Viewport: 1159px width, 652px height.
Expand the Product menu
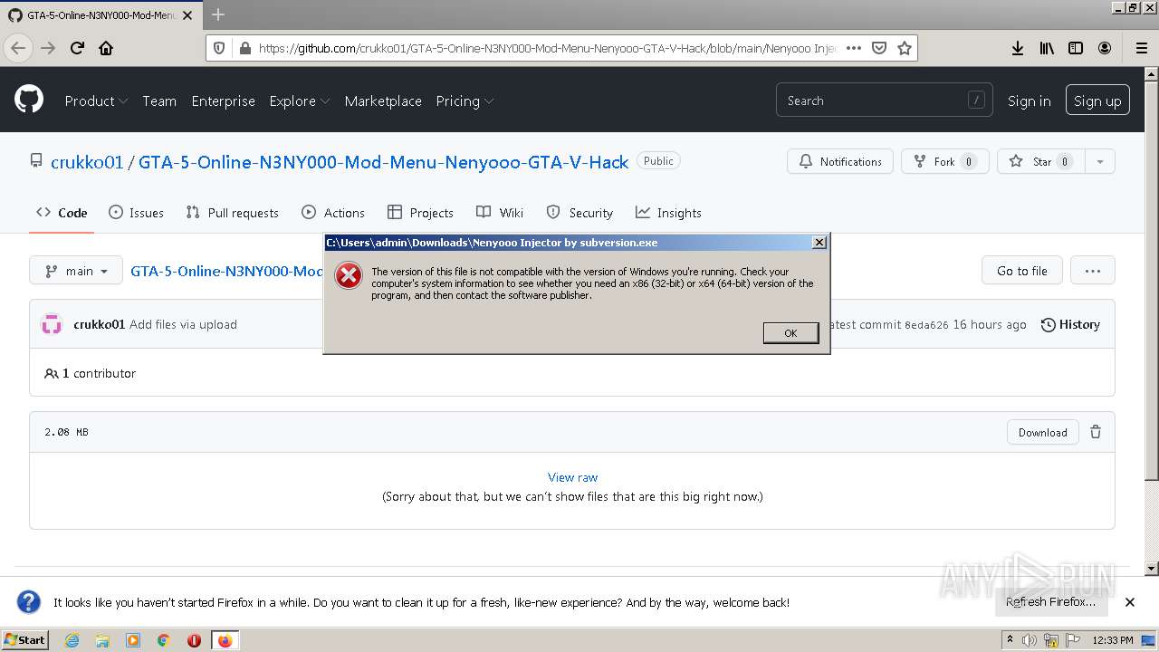(96, 101)
